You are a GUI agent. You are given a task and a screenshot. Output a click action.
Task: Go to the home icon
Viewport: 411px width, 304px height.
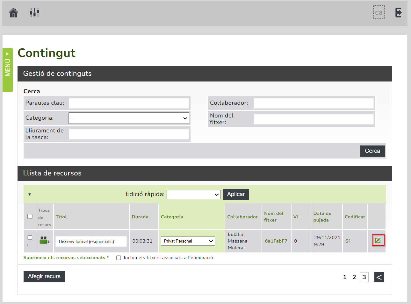click(x=13, y=13)
